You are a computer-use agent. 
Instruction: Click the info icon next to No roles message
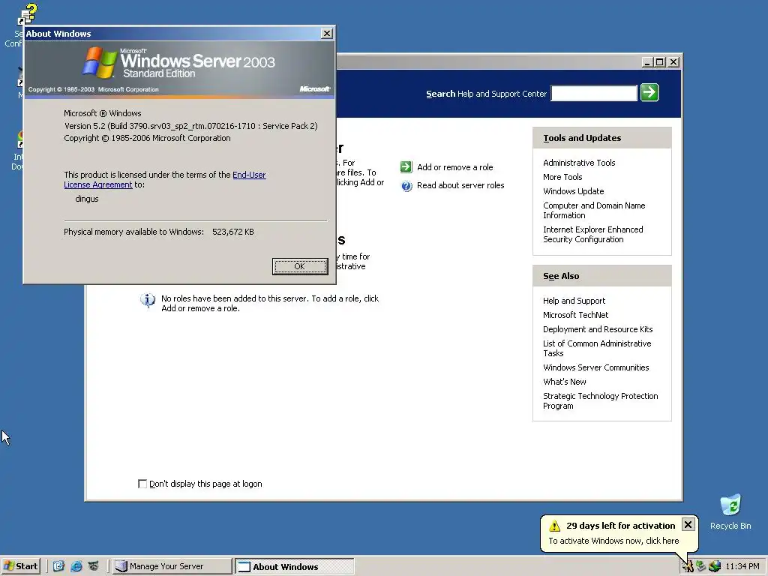pos(148,300)
